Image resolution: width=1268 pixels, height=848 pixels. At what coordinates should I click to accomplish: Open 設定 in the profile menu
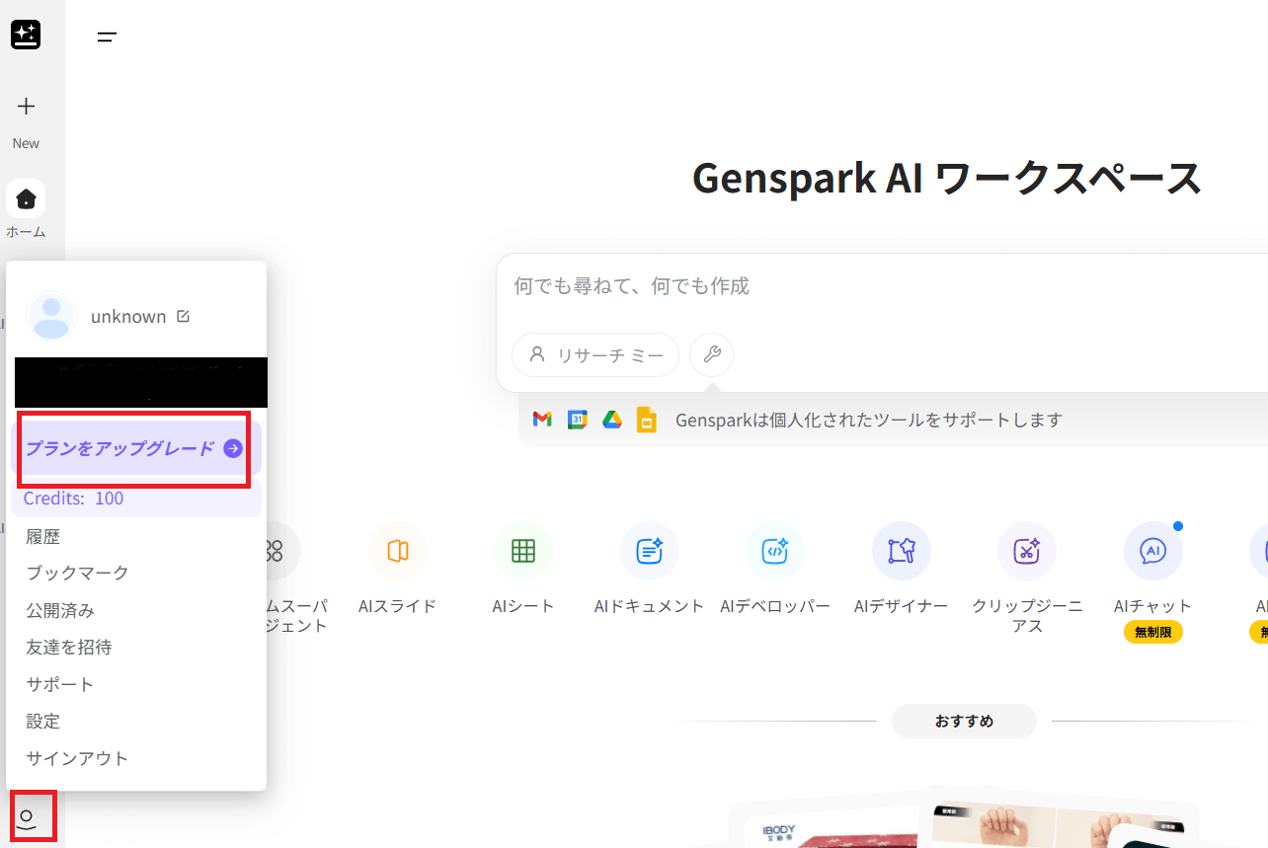click(x=43, y=721)
